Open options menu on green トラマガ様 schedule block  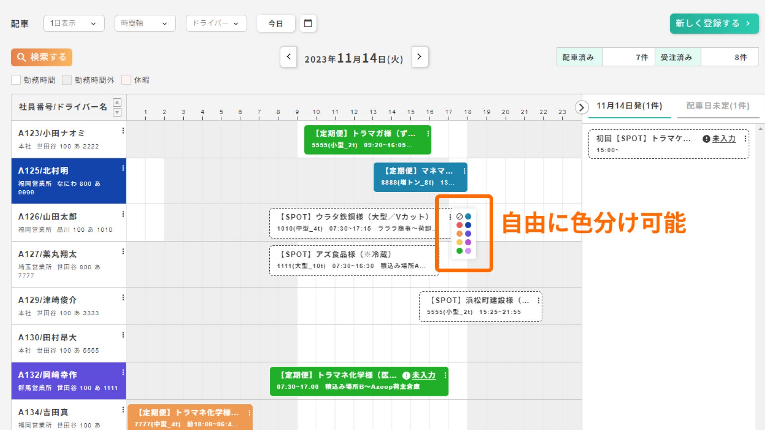point(428,134)
